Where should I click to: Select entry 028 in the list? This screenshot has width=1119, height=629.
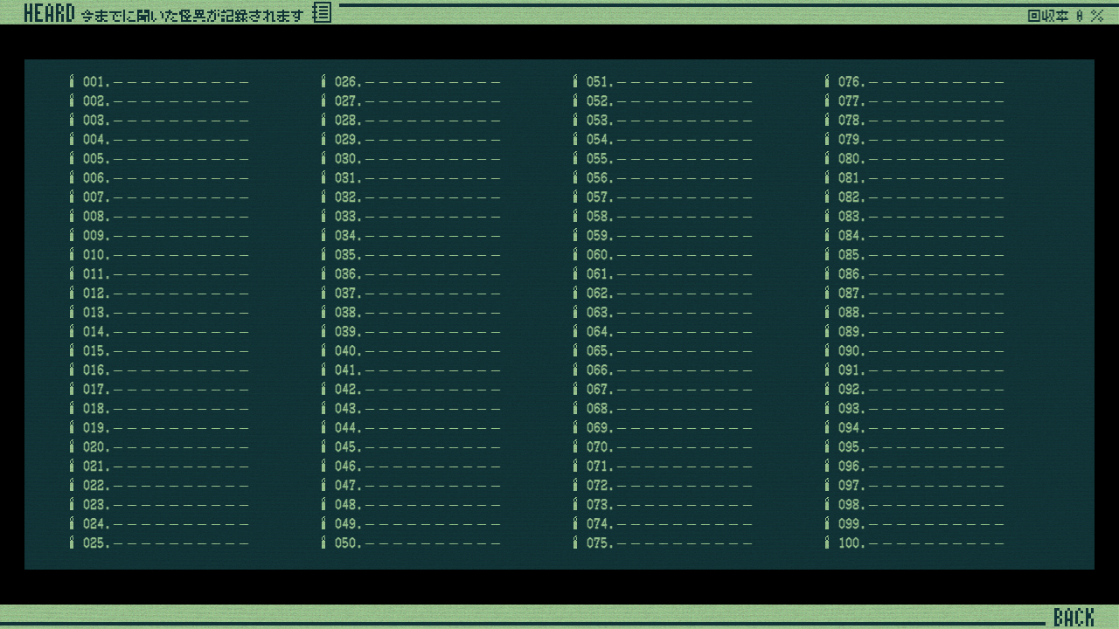(411, 121)
